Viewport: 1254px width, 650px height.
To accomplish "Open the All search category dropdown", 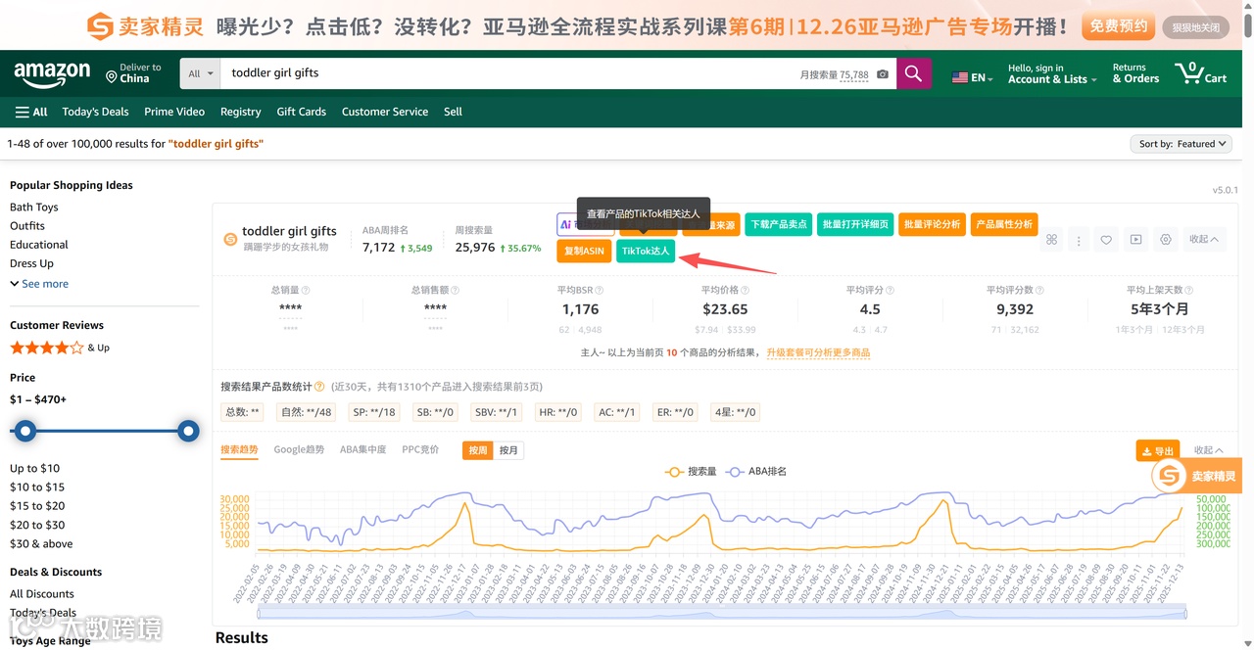I will coord(201,73).
